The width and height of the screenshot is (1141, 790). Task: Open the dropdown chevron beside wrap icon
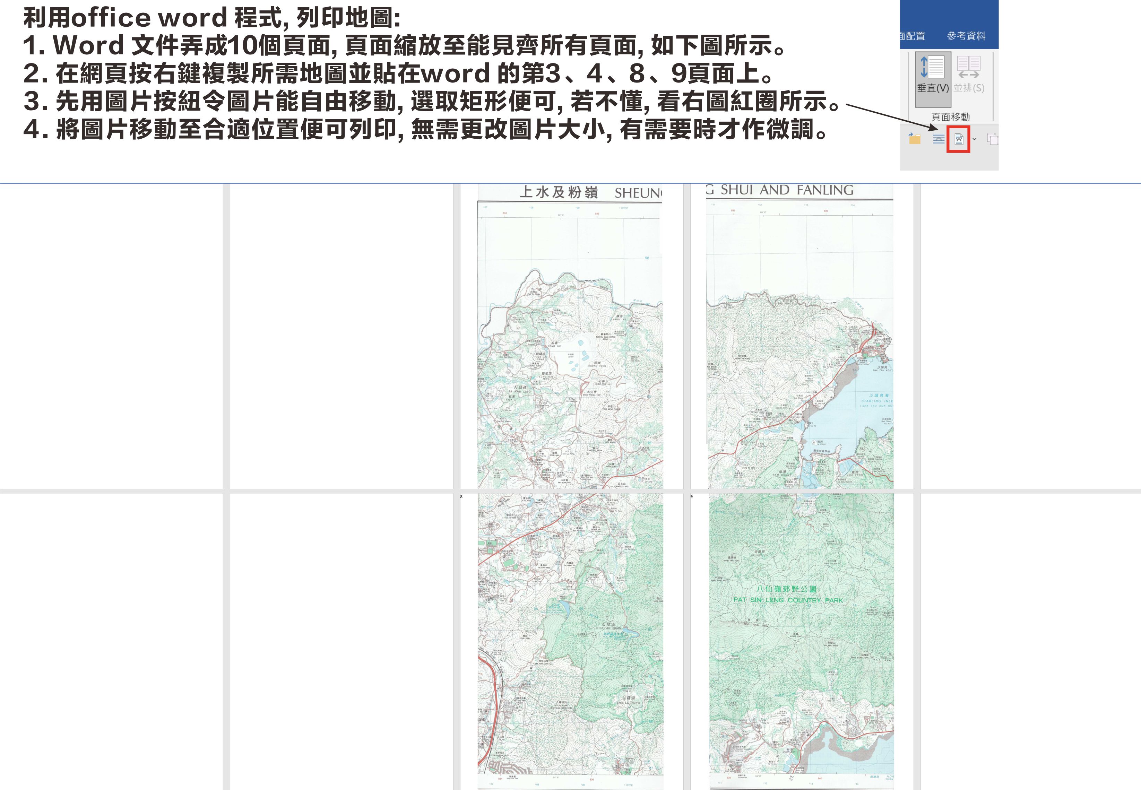pos(974,139)
